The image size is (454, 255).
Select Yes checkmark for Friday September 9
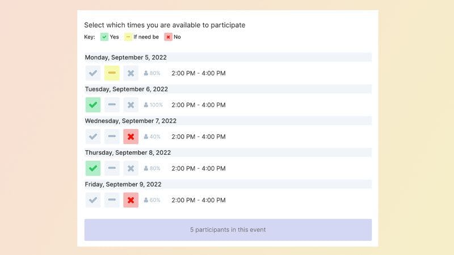click(x=93, y=200)
